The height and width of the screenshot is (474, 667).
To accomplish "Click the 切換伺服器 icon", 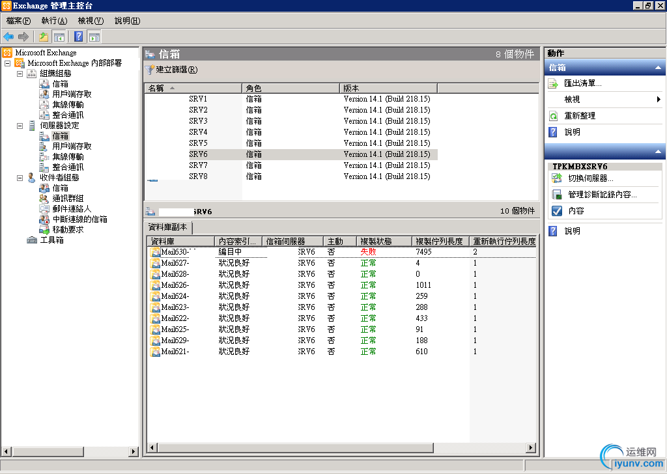I will (x=556, y=178).
